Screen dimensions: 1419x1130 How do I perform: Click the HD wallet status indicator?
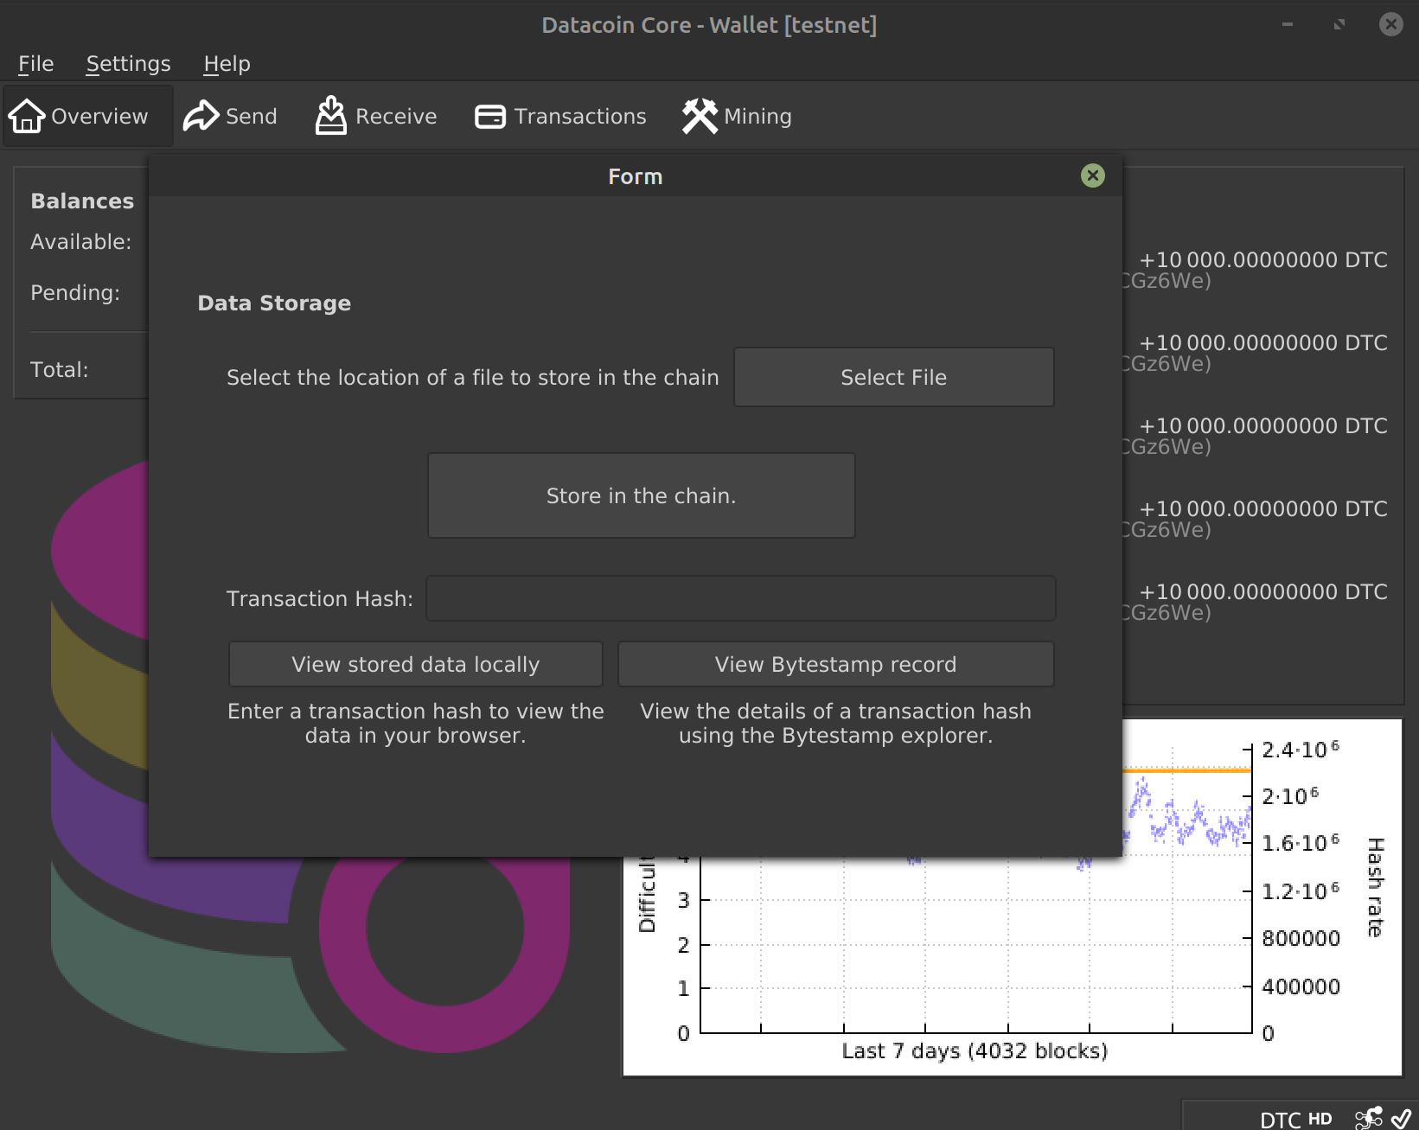pos(1320,1119)
